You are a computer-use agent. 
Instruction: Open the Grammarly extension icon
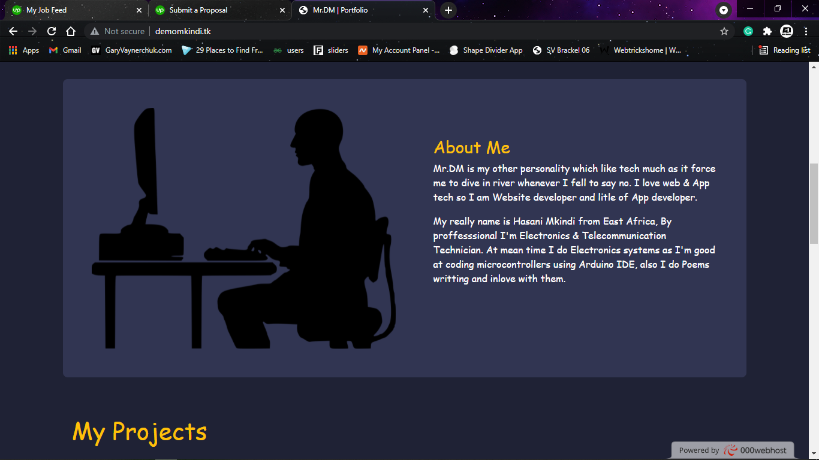click(748, 31)
